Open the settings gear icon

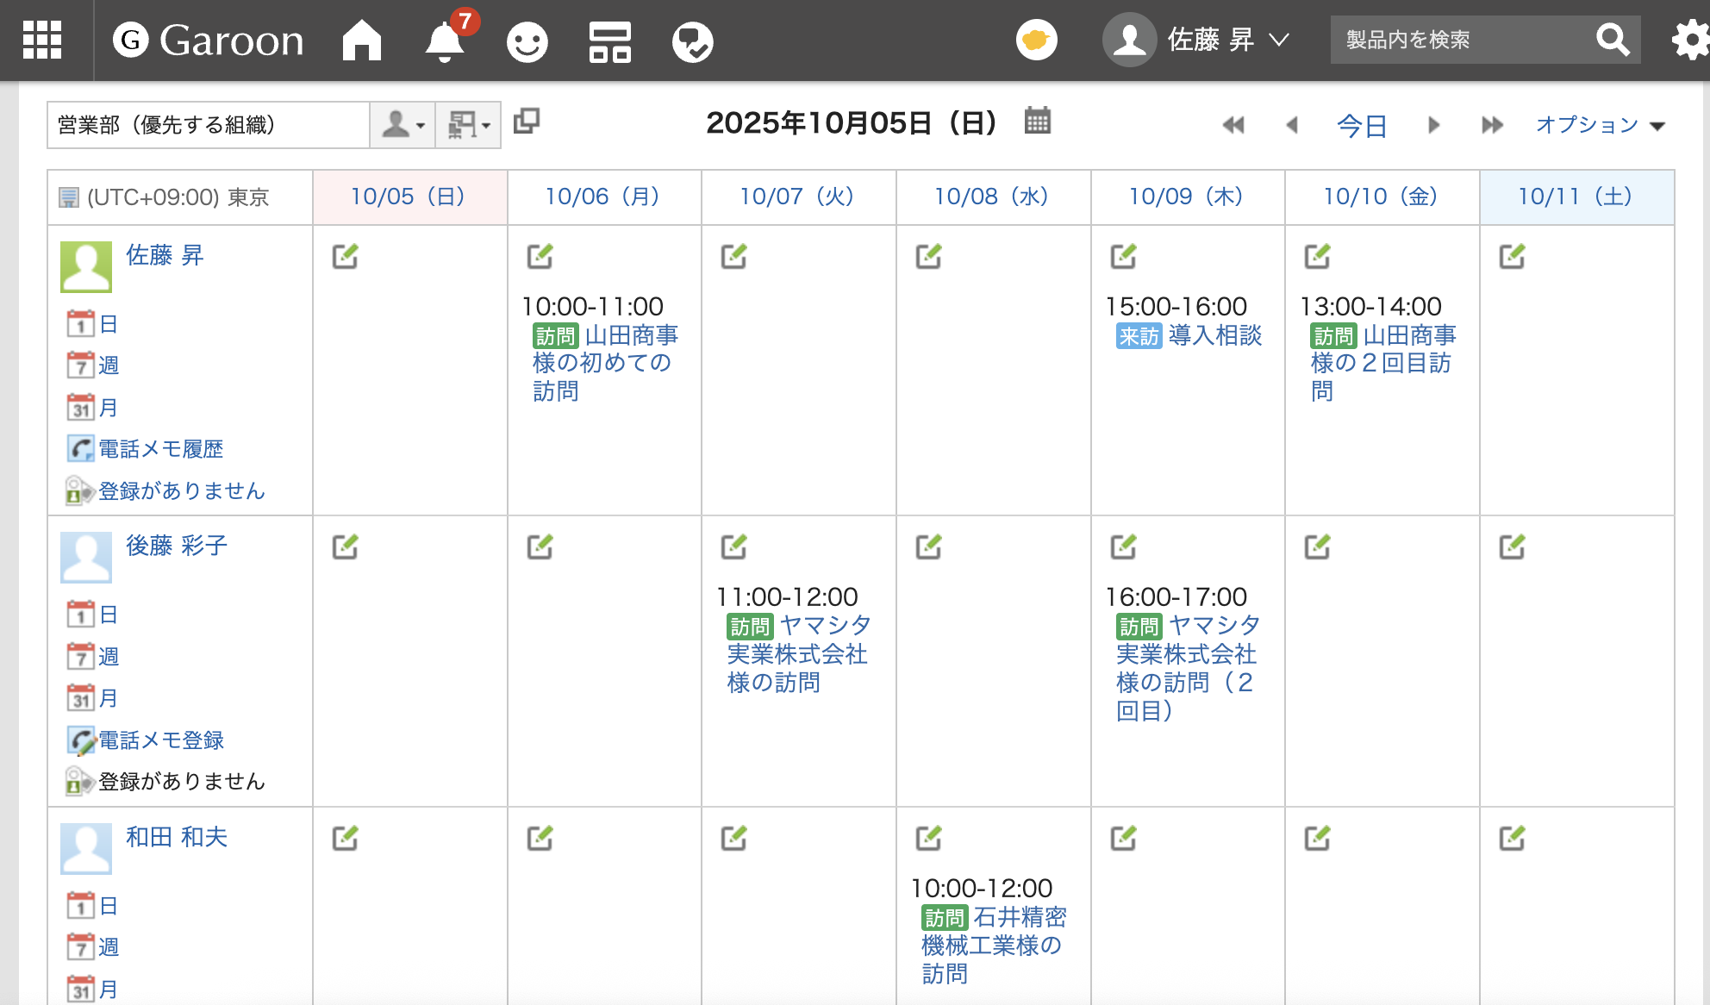pyautogui.click(x=1689, y=40)
